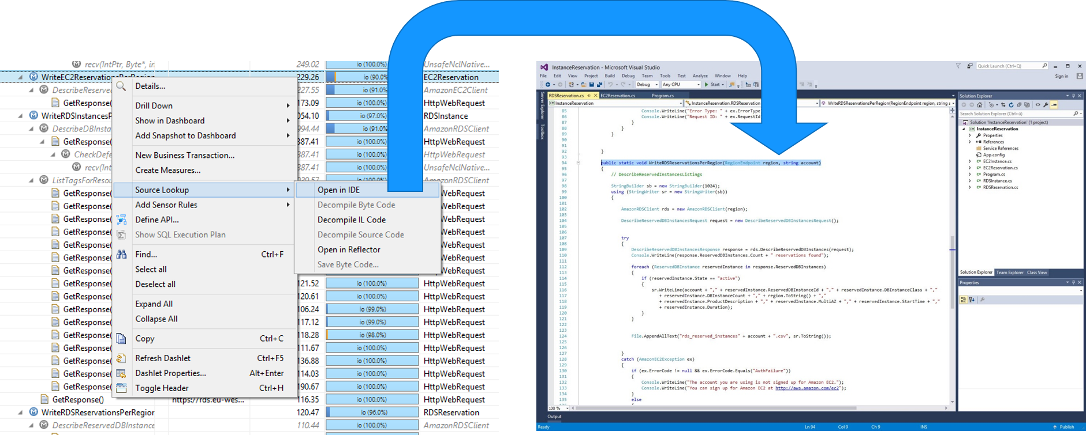The width and height of the screenshot is (1086, 435).
Task: Click the Visual Studio logo icon
Action: tap(544, 67)
